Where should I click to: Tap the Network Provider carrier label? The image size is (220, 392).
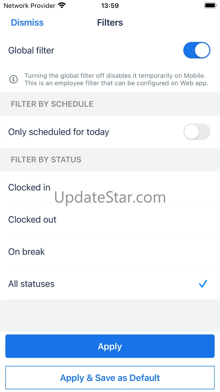(29, 5)
